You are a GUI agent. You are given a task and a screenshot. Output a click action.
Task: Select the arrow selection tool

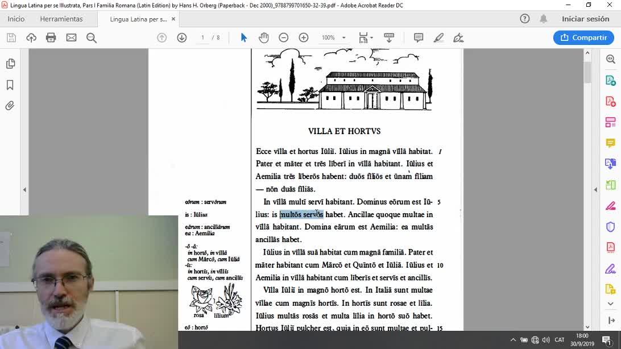click(x=243, y=38)
